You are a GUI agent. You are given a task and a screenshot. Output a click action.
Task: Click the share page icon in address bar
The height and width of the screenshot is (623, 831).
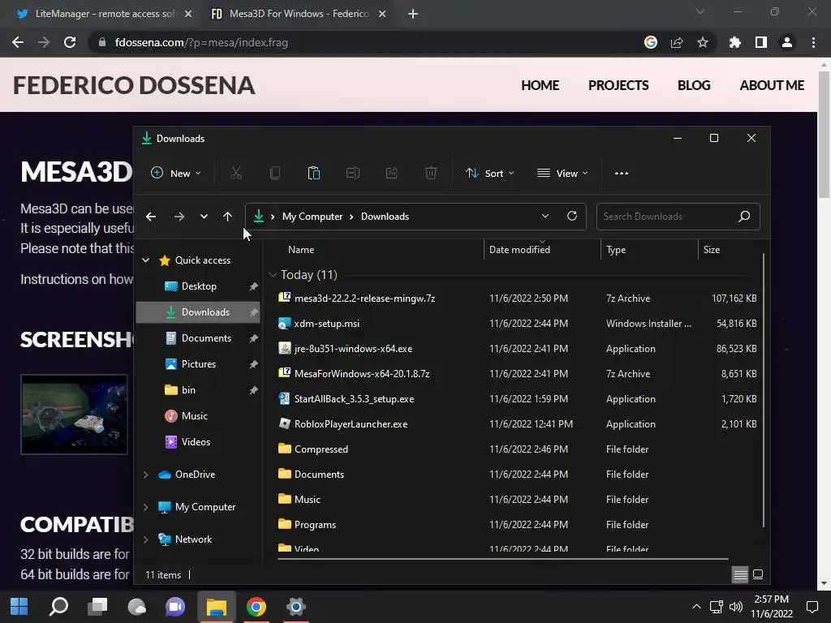(677, 42)
